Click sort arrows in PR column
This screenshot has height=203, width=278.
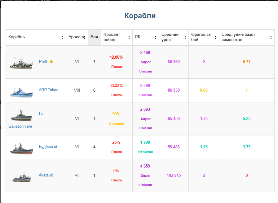click(x=155, y=37)
